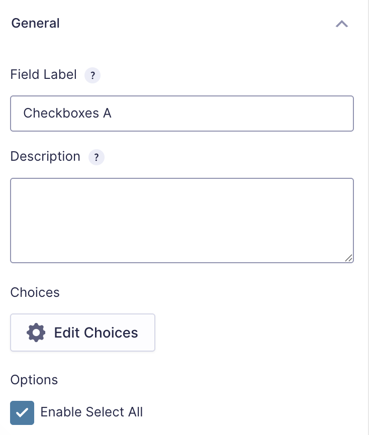Click the Description caption text

(x=45, y=156)
